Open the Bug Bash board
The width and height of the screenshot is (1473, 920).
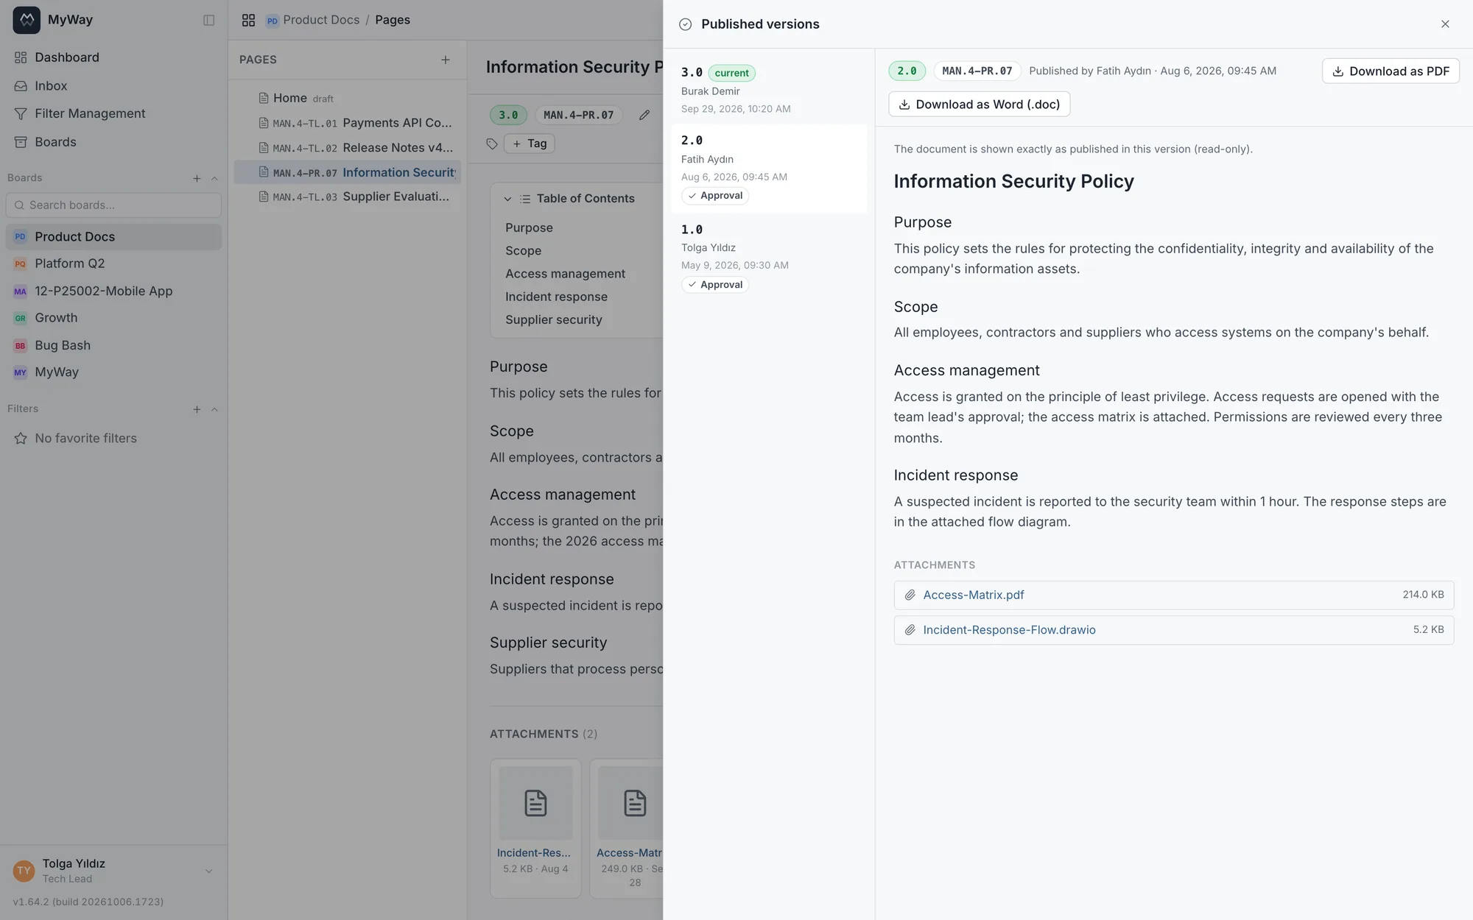pos(114,345)
